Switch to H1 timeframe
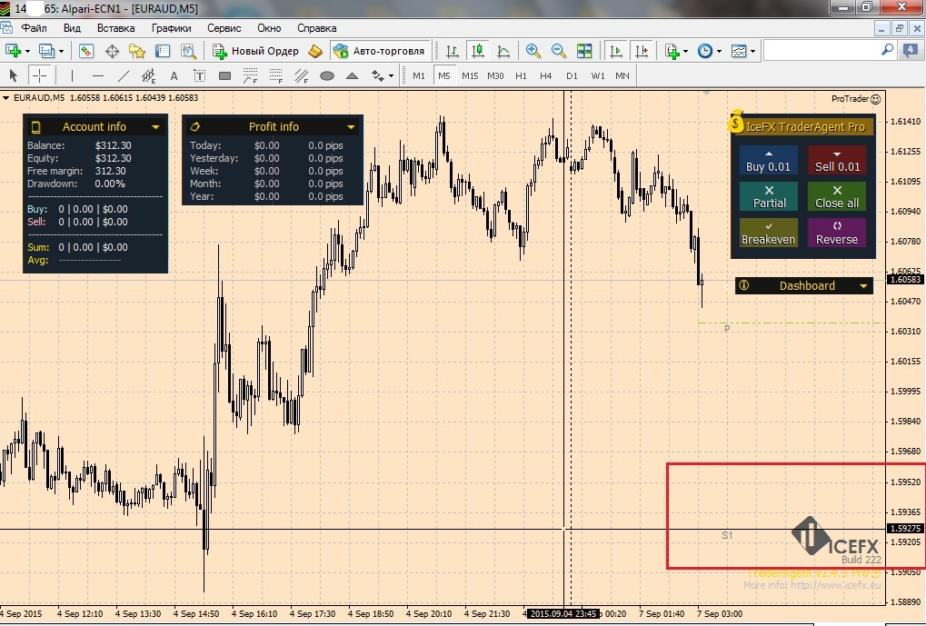This screenshot has height=626, width=926. (x=521, y=75)
